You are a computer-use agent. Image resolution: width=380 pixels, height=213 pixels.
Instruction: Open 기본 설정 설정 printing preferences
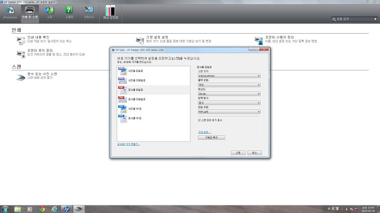click(x=173, y=39)
